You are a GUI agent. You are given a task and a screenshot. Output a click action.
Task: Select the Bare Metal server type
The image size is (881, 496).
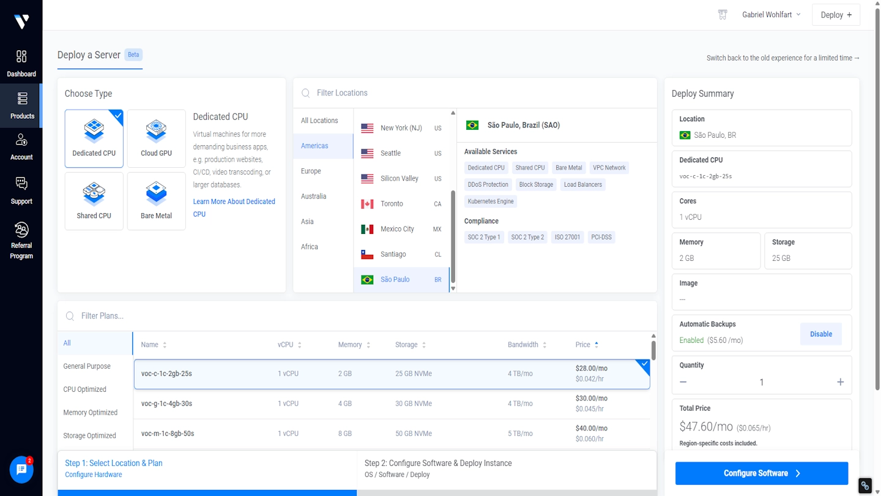coord(156,201)
